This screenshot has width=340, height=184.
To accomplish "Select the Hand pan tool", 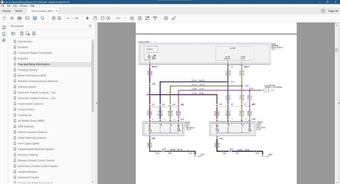I will [95, 18].
